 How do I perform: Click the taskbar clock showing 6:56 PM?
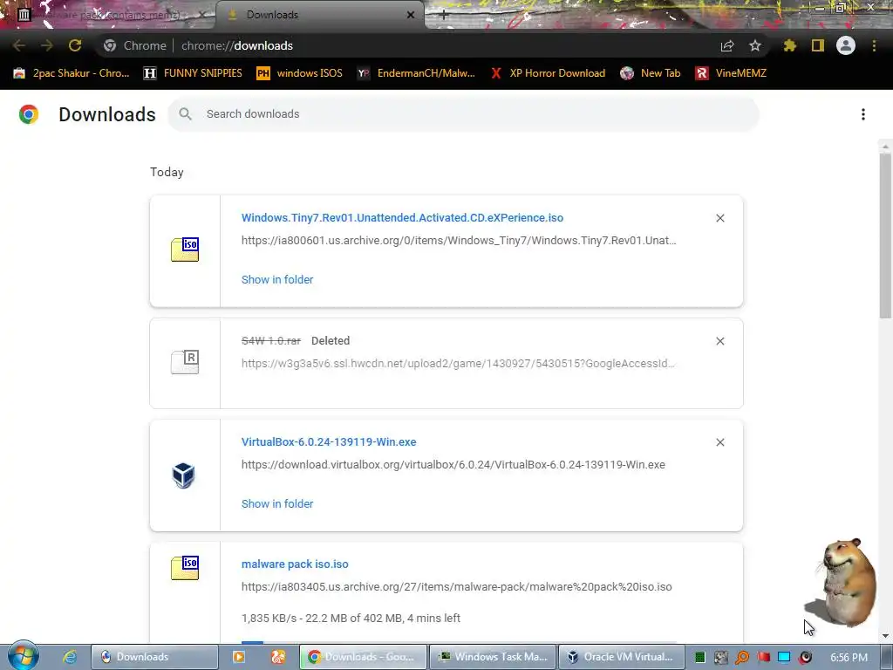(849, 658)
